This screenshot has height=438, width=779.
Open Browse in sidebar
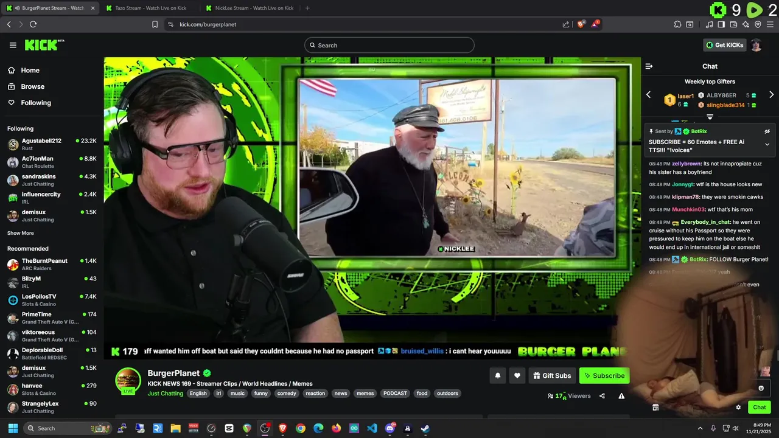pos(32,86)
